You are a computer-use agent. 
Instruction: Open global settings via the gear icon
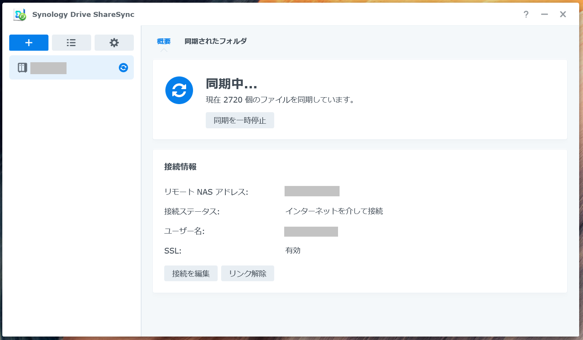coord(114,43)
